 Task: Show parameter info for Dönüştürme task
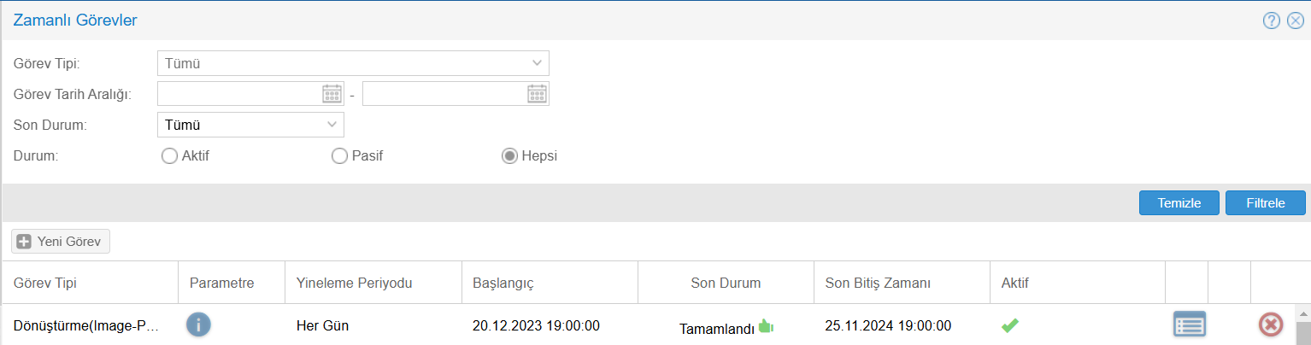[x=198, y=325]
